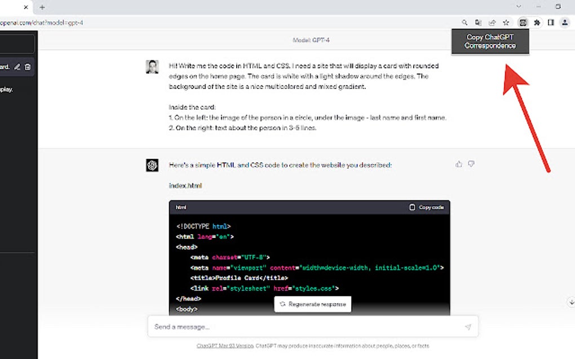This screenshot has width=575, height=359.
Task: Give thumbs down to the response
Action: 471,164
